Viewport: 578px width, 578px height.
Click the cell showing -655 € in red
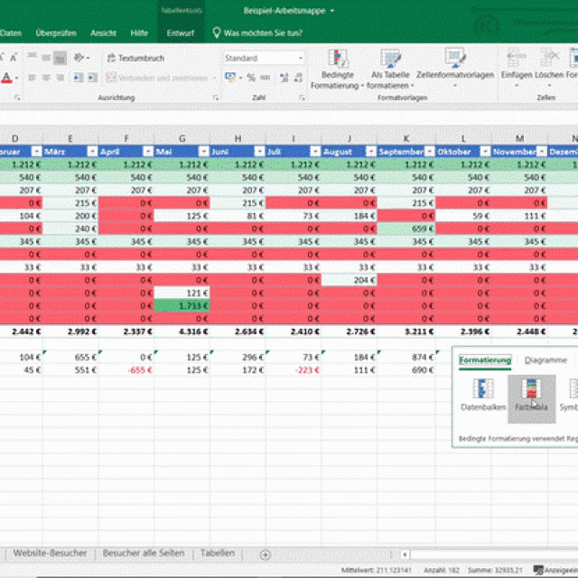coord(126,370)
